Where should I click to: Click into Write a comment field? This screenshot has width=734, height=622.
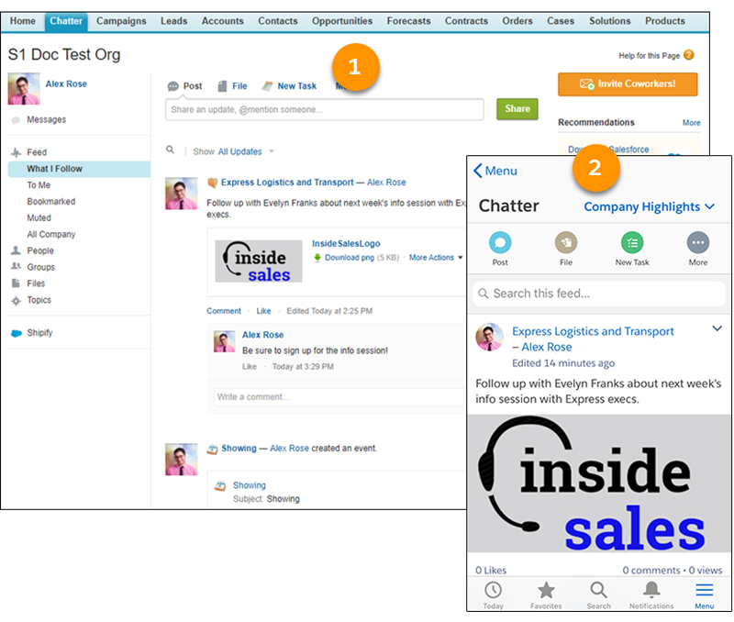click(340, 397)
